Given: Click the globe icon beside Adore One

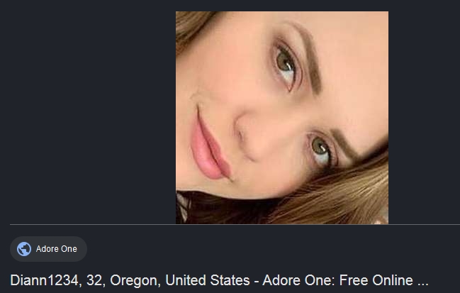Looking at the screenshot, I should [24, 249].
